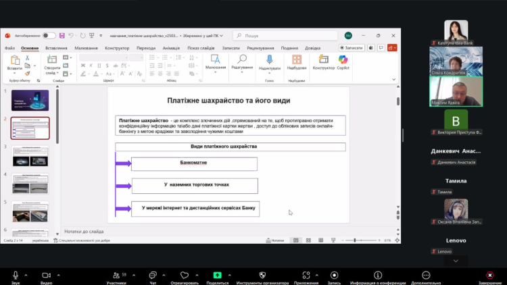
Task: Click the Save icon in quick access toolbar
Action: pos(62,35)
